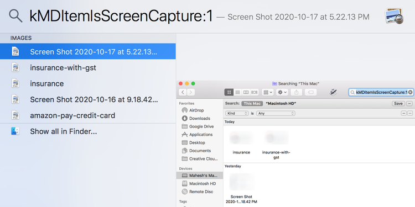Click the Finder back arrow
The height and width of the screenshot is (207, 415).
pyautogui.click(x=183, y=92)
